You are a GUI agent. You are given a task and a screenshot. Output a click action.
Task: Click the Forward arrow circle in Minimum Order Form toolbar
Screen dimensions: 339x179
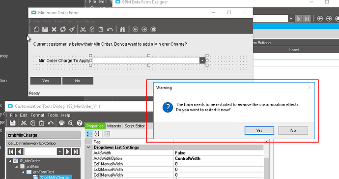point(144,29)
